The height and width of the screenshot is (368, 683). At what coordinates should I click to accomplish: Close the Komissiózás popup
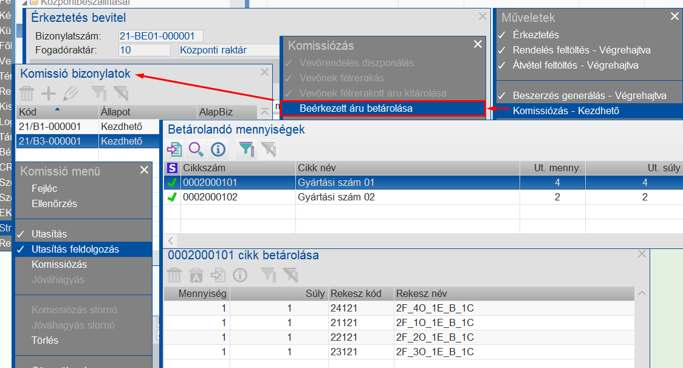478,44
